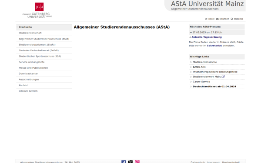
Task: Open the Home link in top bar
Action: [211, 19]
